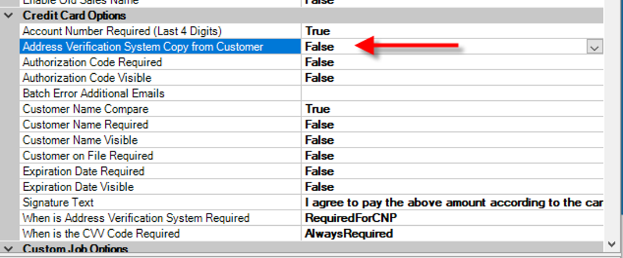Select the RequiredForCNP value
The height and width of the screenshot is (258, 623).
pyautogui.click(x=350, y=218)
